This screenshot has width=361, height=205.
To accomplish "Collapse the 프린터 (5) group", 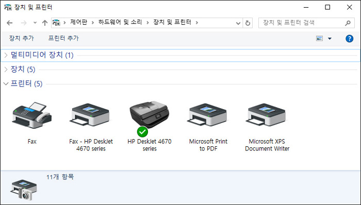I will pos(6,83).
